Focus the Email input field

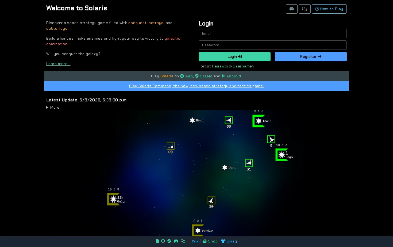pyautogui.click(x=273, y=33)
